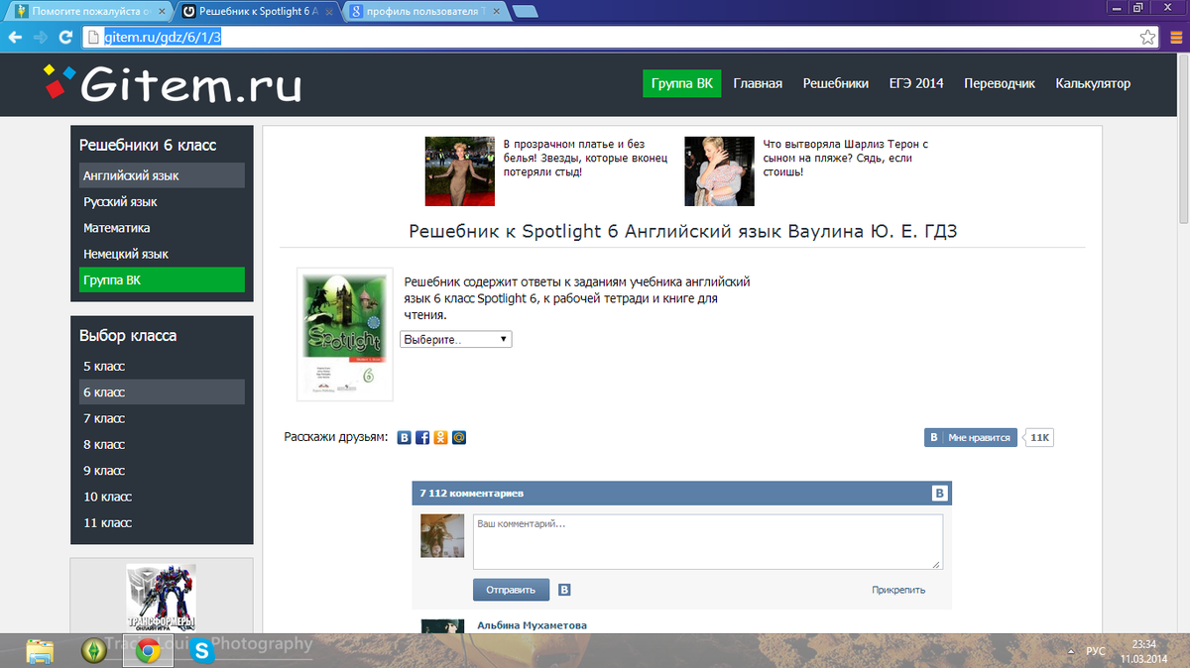This screenshot has width=1190, height=668.
Task: Reload the page with the refresh icon
Action: pyautogui.click(x=65, y=38)
